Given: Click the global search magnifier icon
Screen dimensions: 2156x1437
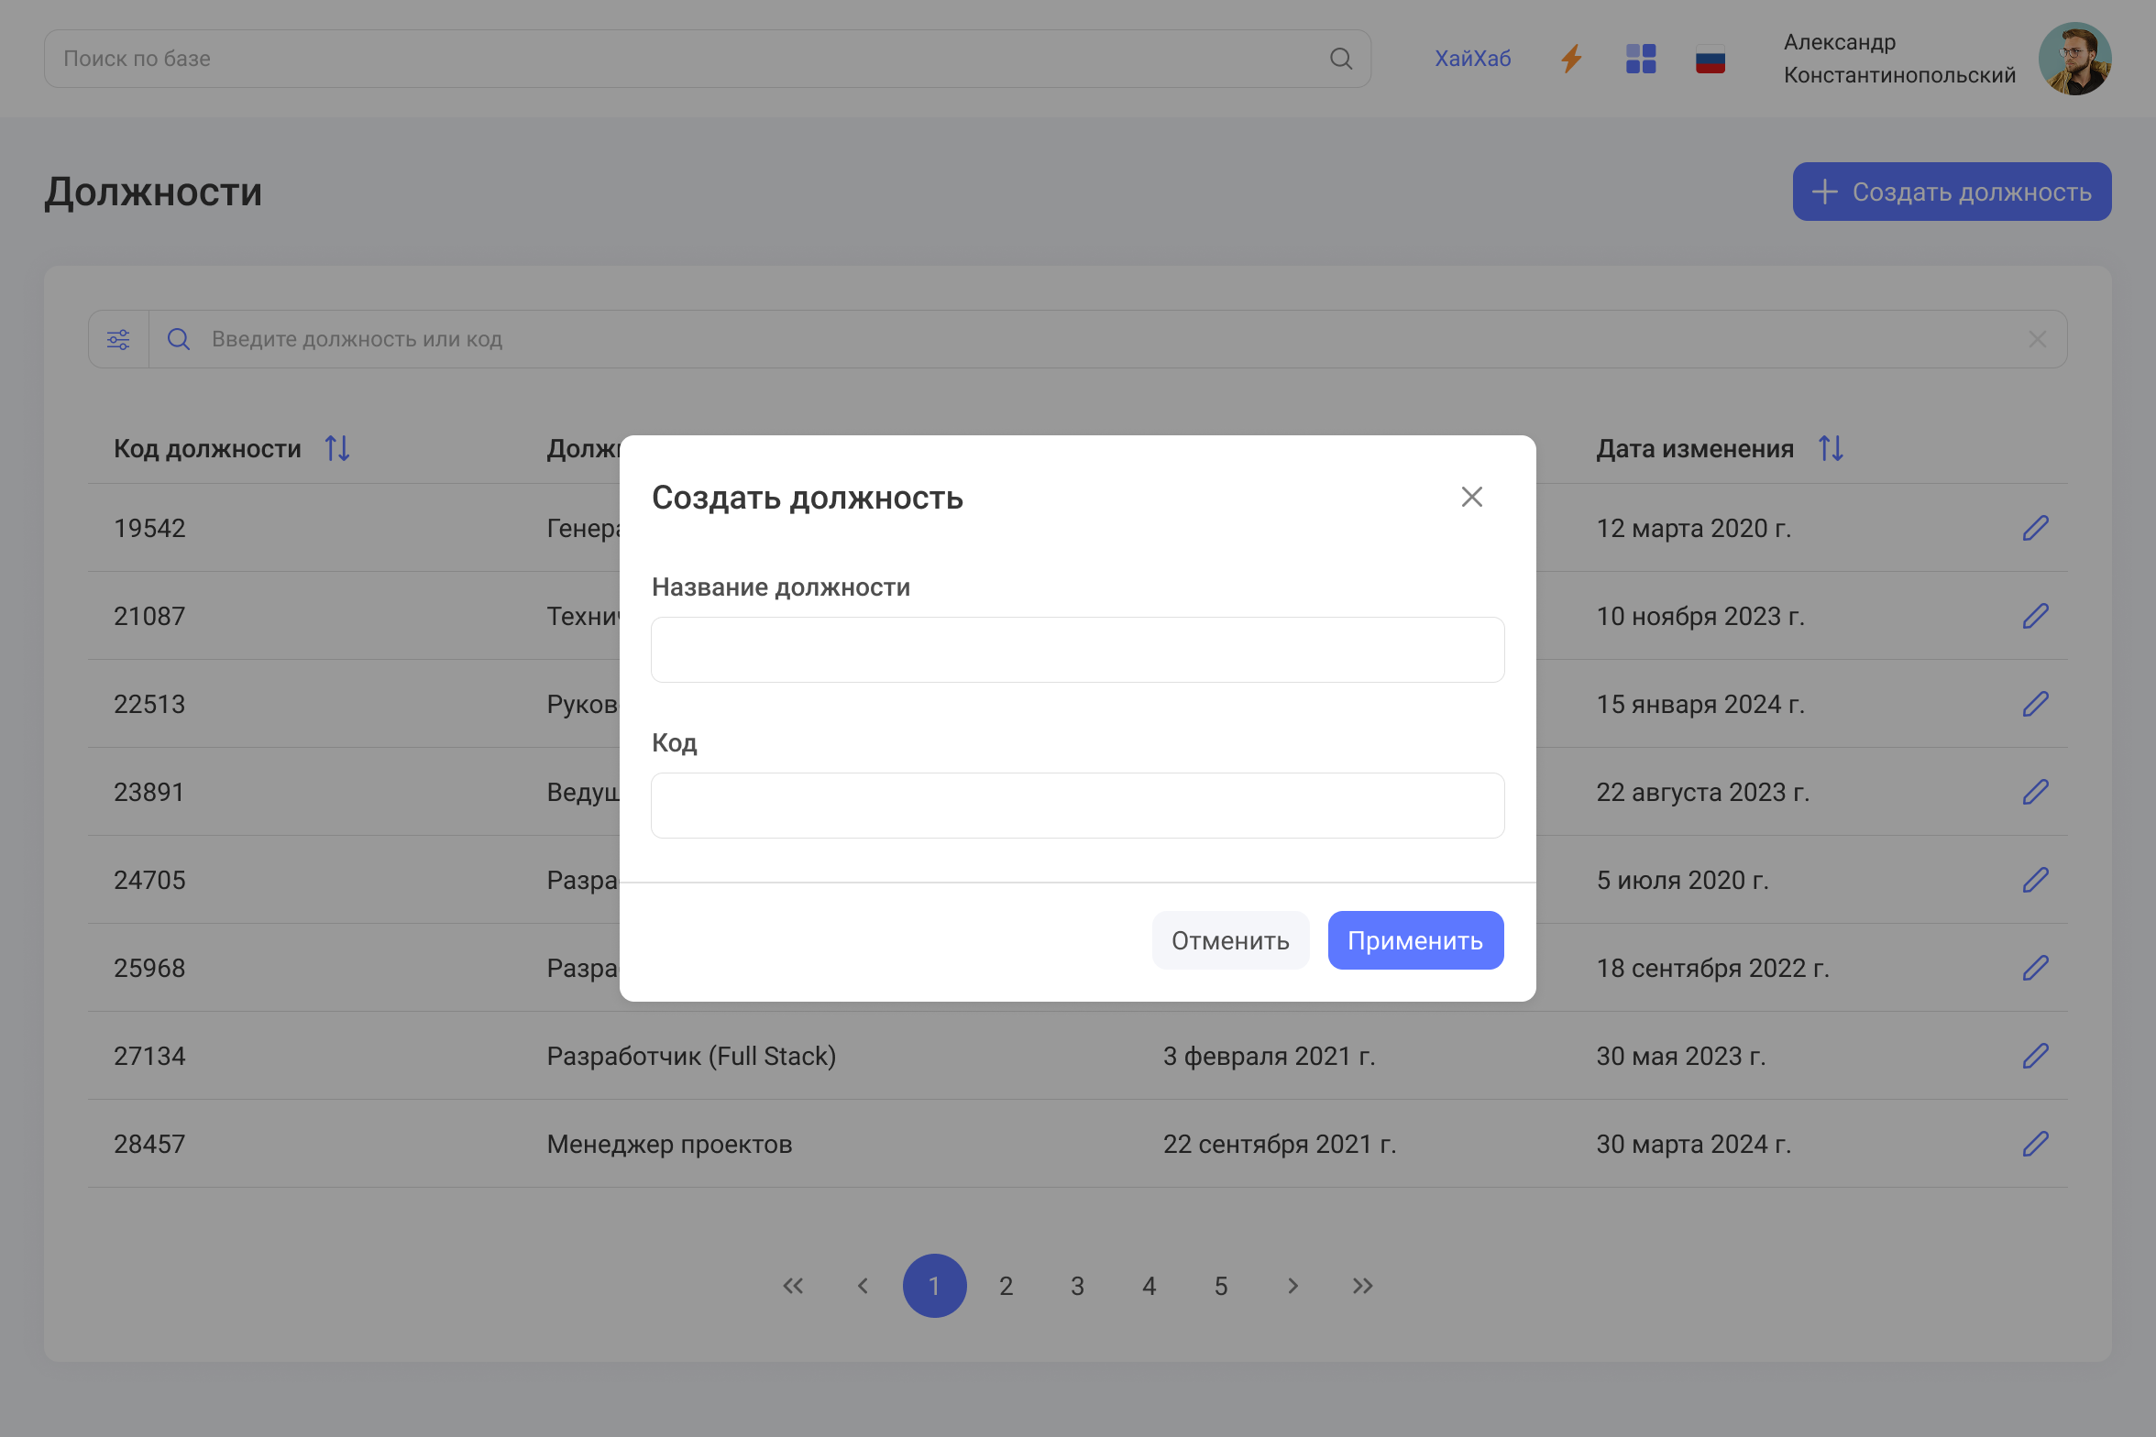Looking at the screenshot, I should 1340,59.
